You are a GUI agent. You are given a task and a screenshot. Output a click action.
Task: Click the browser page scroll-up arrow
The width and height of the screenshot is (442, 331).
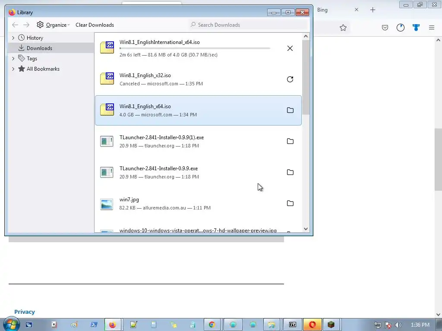439,40
